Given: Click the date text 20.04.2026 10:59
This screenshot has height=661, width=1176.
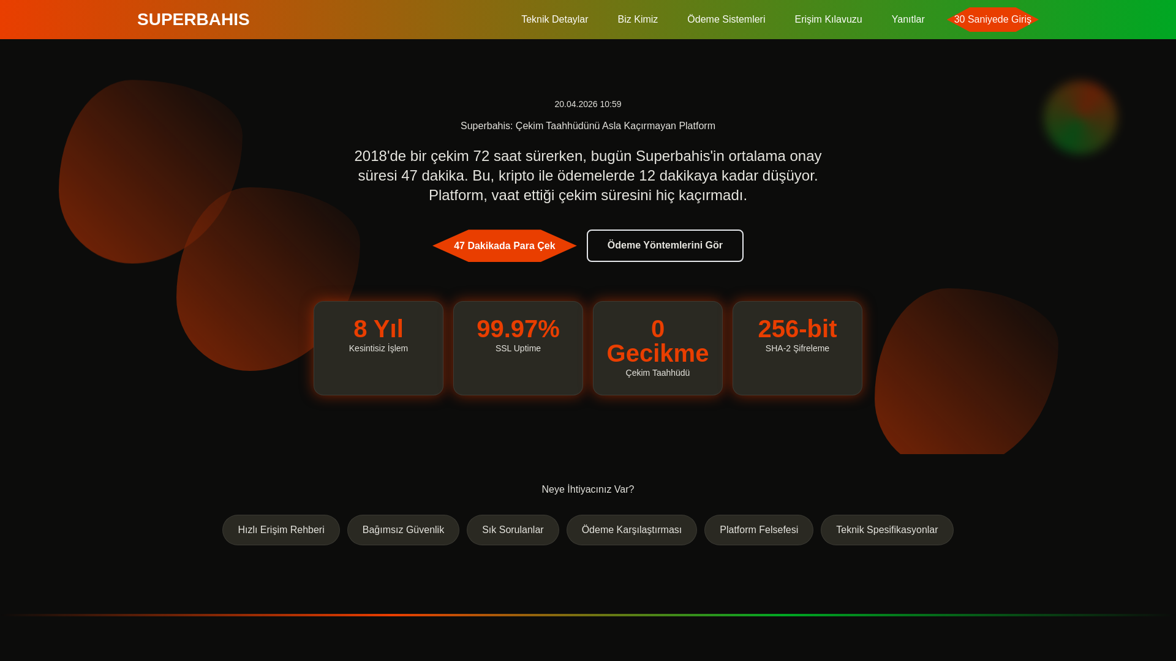Looking at the screenshot, I should tap(588, 105).
